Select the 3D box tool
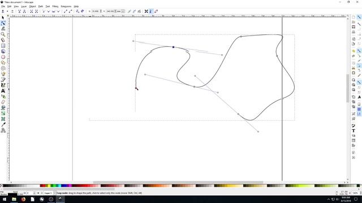Viewport: 362px width, 203px height. (3, 51)
